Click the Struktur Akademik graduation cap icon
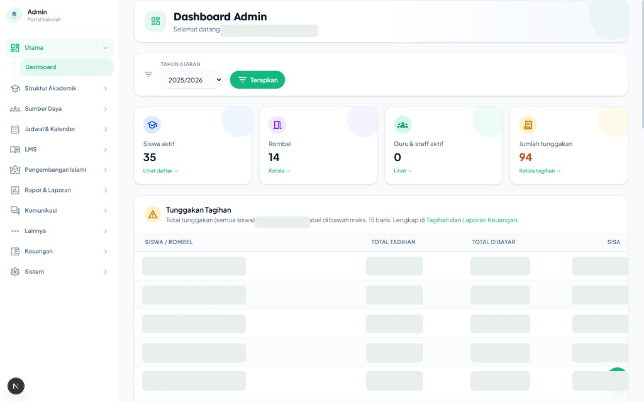The height and width of the screenshot is (402, 644). (x=15, y=88)
